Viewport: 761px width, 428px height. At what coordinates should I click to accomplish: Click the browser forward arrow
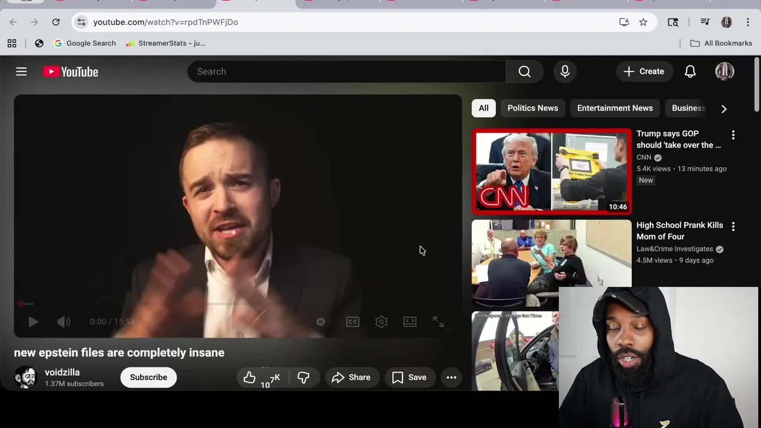(x=34, y=22)
